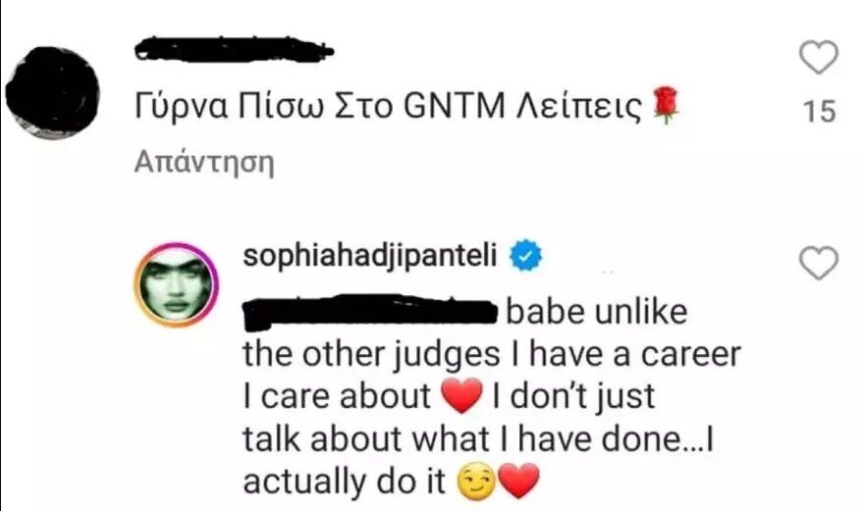Image resolution: width=864 pixels, height=511 pixels.
Task: Click the "Γύρνα Πίσω Στο GNTM Λείπεις" comment text
Action: tap(387, 109)
